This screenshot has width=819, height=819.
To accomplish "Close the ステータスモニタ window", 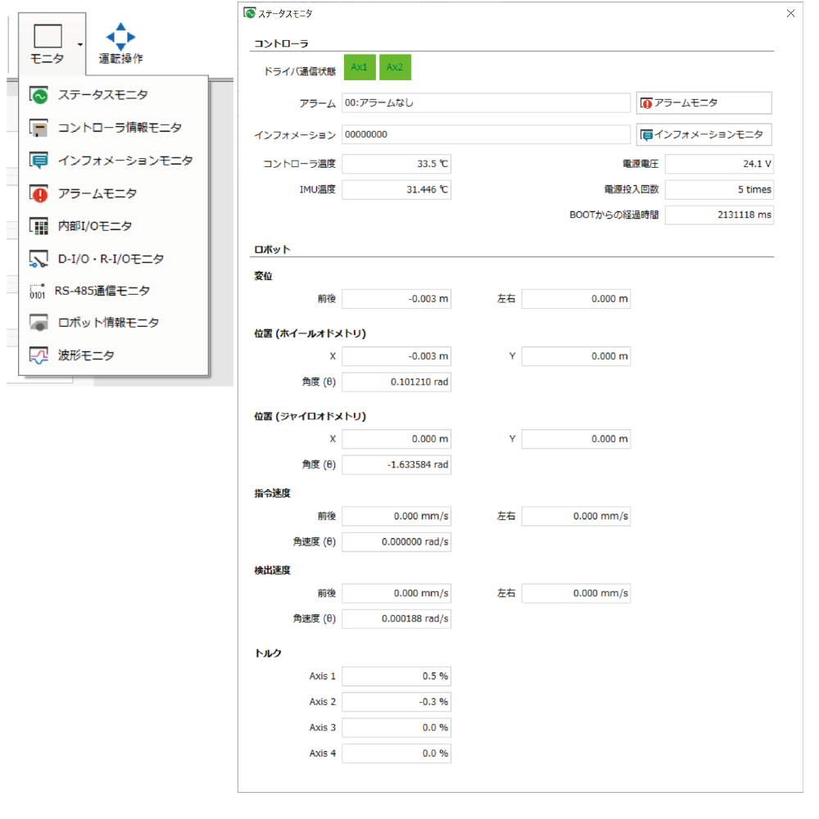I will point(790,14).
